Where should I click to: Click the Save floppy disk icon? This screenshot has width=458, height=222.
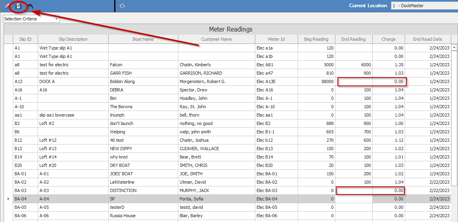click(18, 6)
